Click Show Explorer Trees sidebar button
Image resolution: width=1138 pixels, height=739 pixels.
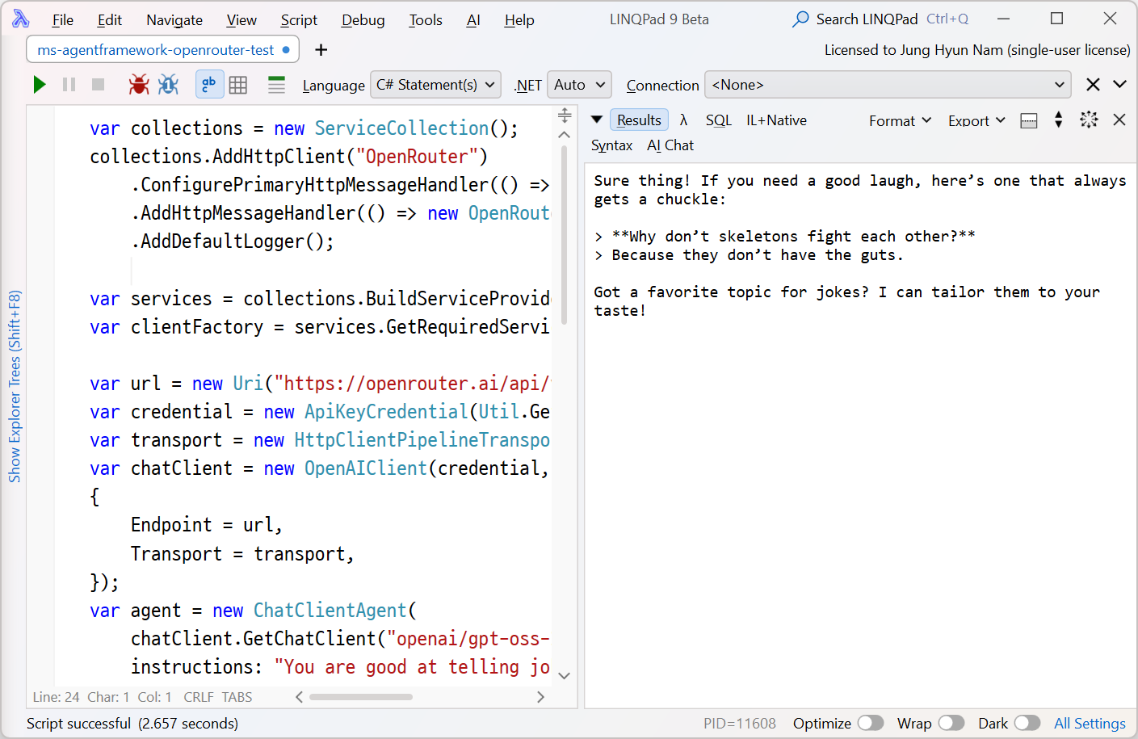click(14, 387)
